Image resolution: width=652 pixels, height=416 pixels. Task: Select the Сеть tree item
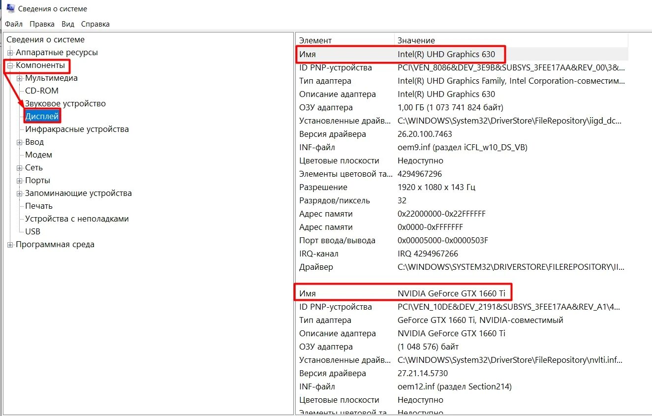point(34,167)
